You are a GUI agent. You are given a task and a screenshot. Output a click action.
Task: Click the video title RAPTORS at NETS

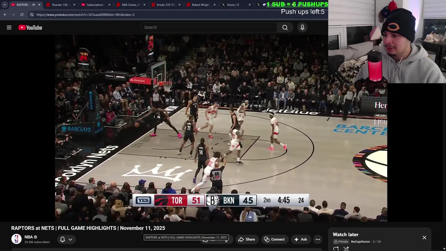pos(88,228)
